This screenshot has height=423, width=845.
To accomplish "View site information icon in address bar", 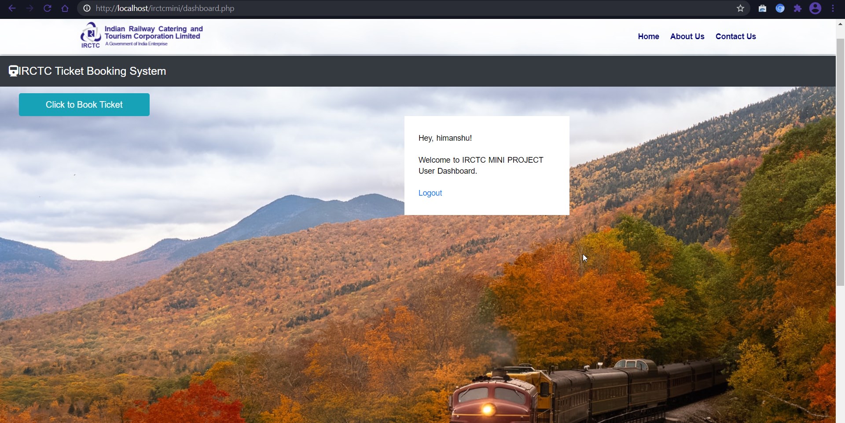I will [87, 8].
